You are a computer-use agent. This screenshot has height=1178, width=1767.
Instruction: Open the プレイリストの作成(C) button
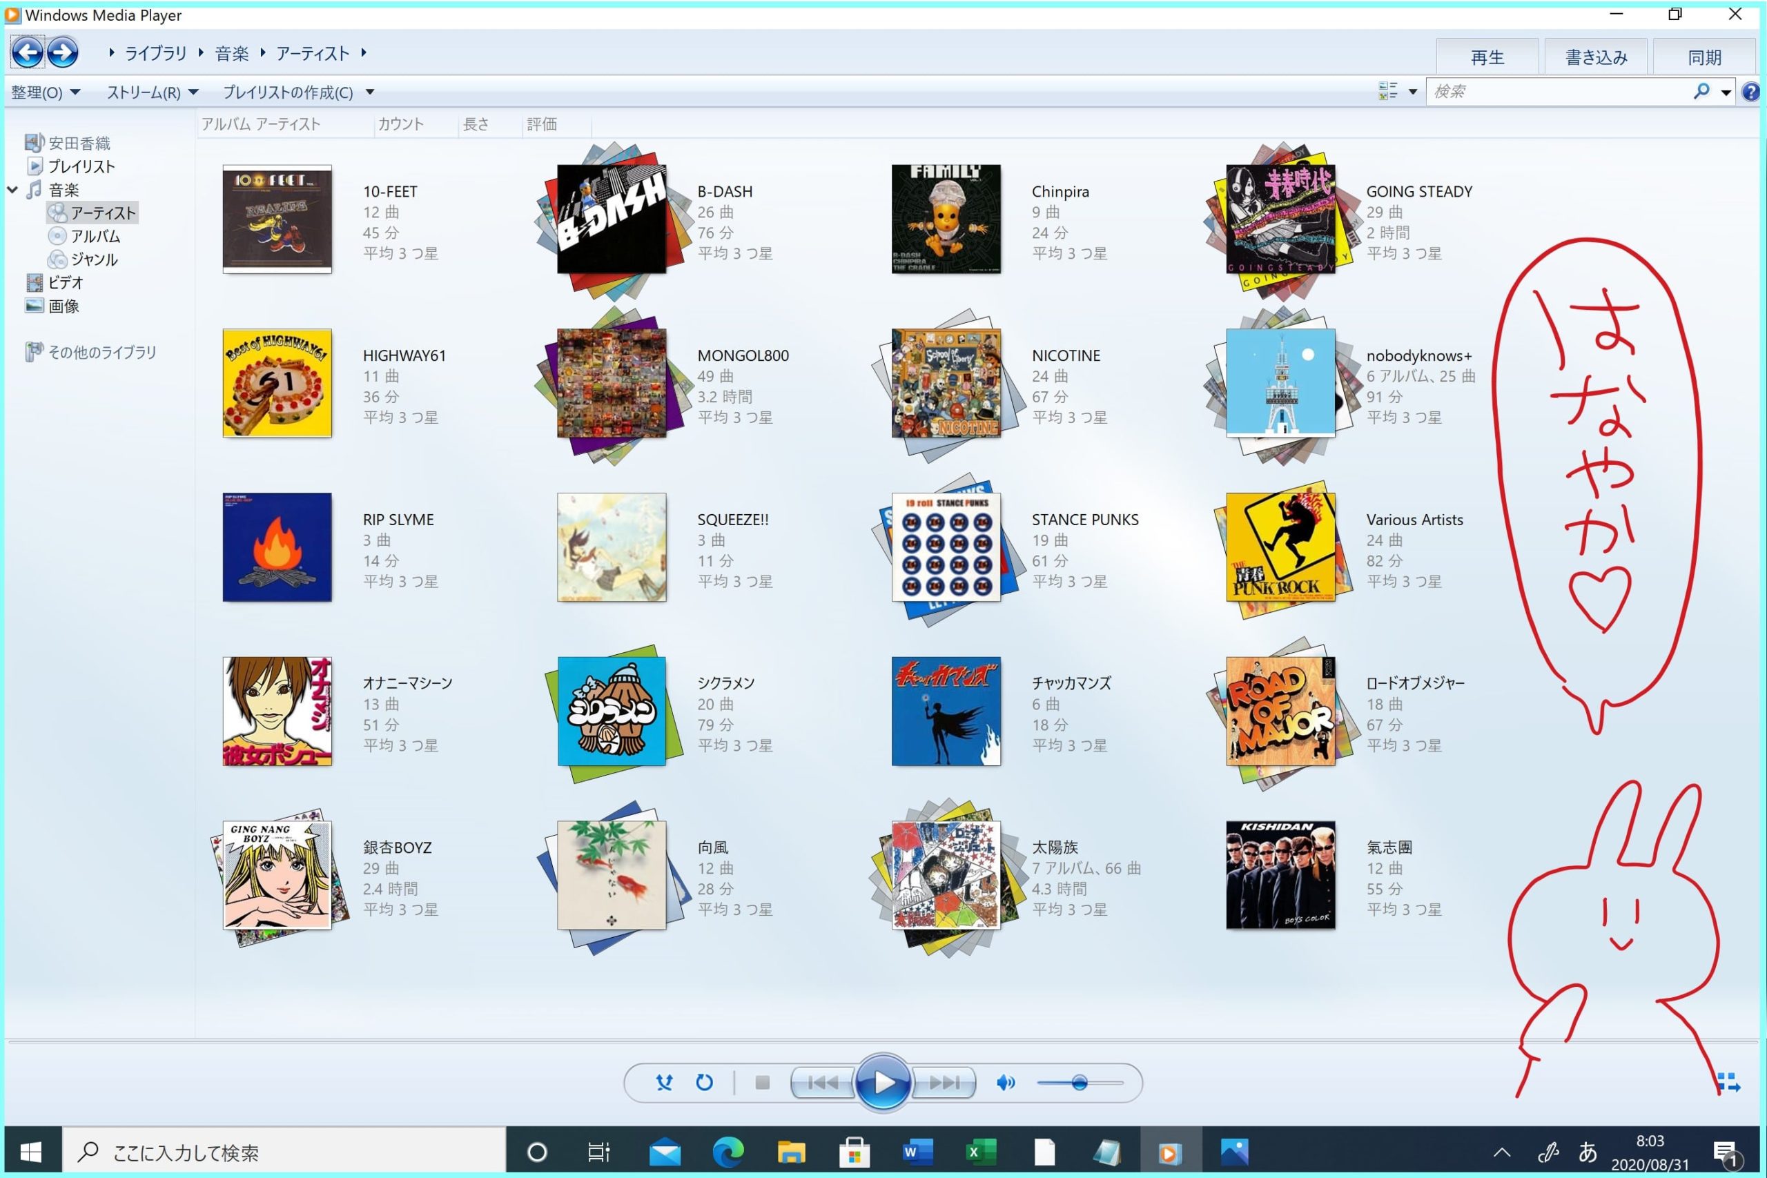pyautogui.click(x=288, y=92)
